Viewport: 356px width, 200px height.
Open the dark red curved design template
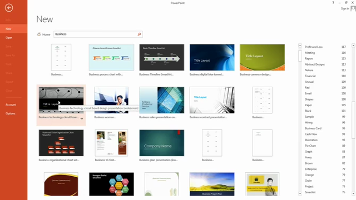[x=61, y=184]
